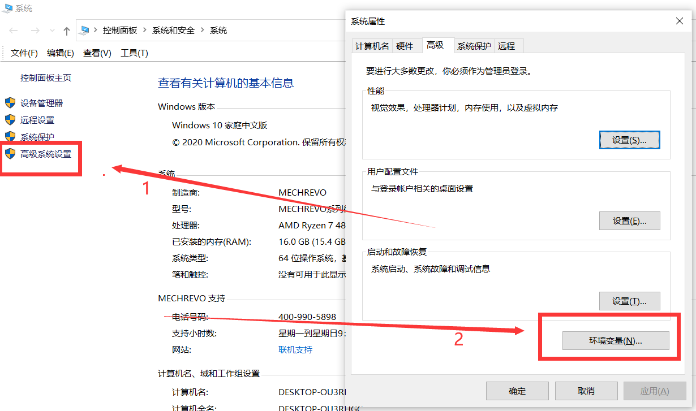Switch to the 系统保护 tab in dialog
Viewport: 696px width, 411px height.
tap(474, 46)
